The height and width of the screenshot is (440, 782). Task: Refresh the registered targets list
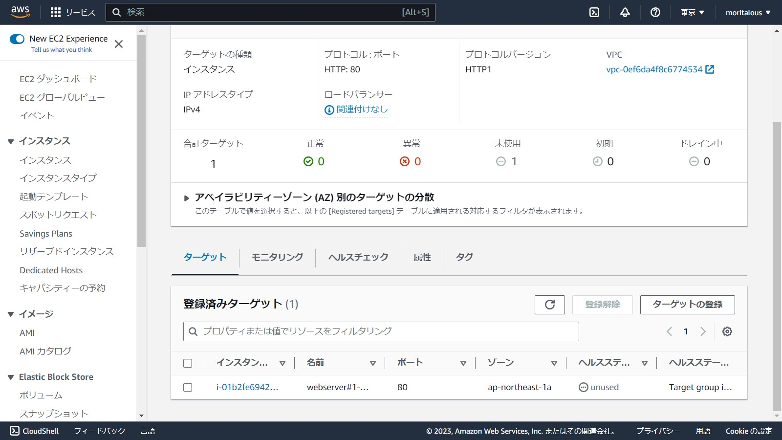coord(550,305)
